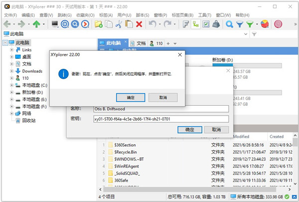This screenshot has height=202, width=299.
Task: Collapse the 此电脑 root tree node
Action: pyautogui.click(x=5, y=42)
